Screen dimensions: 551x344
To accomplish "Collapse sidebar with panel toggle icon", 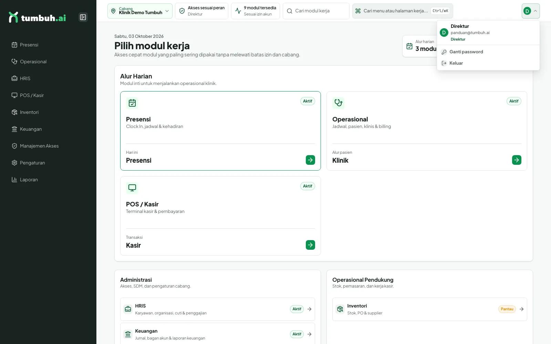I will (83, 17).
